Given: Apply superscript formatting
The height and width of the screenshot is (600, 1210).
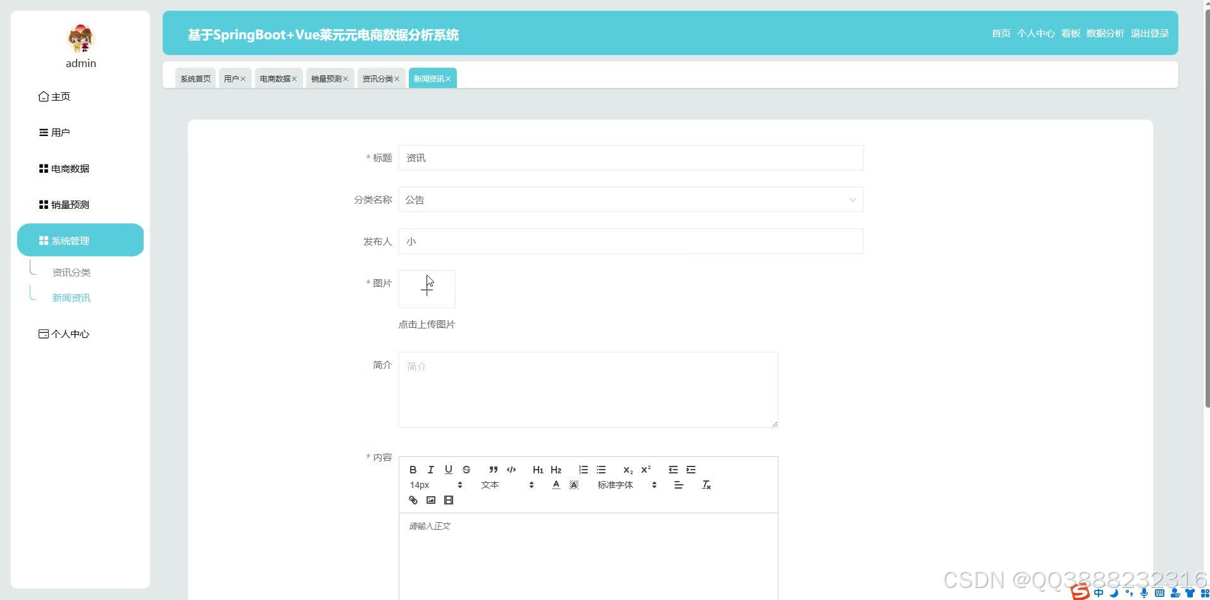Looking at the screenshot, I should 646,470.
